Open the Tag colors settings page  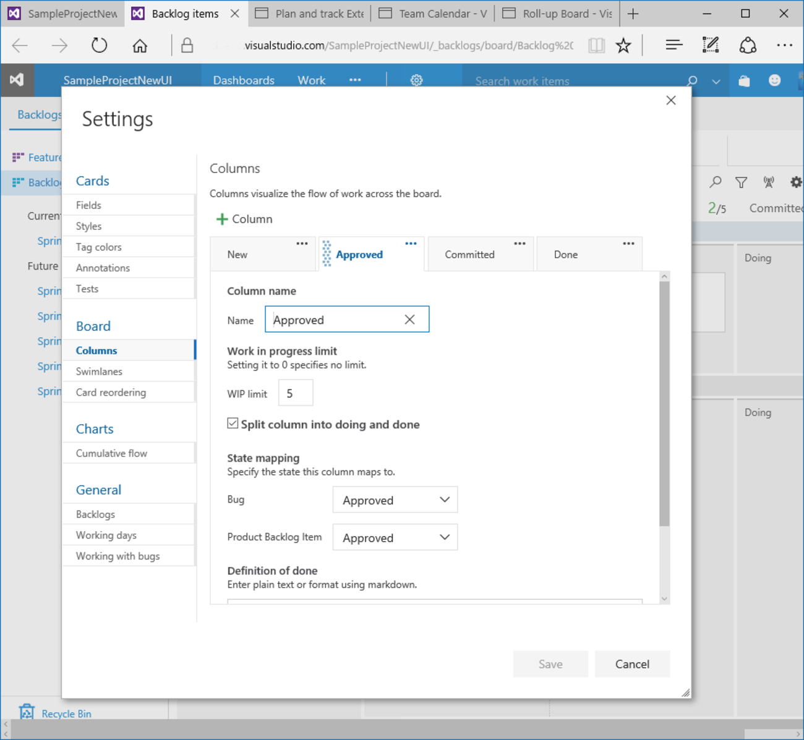[x=99, y=247]
